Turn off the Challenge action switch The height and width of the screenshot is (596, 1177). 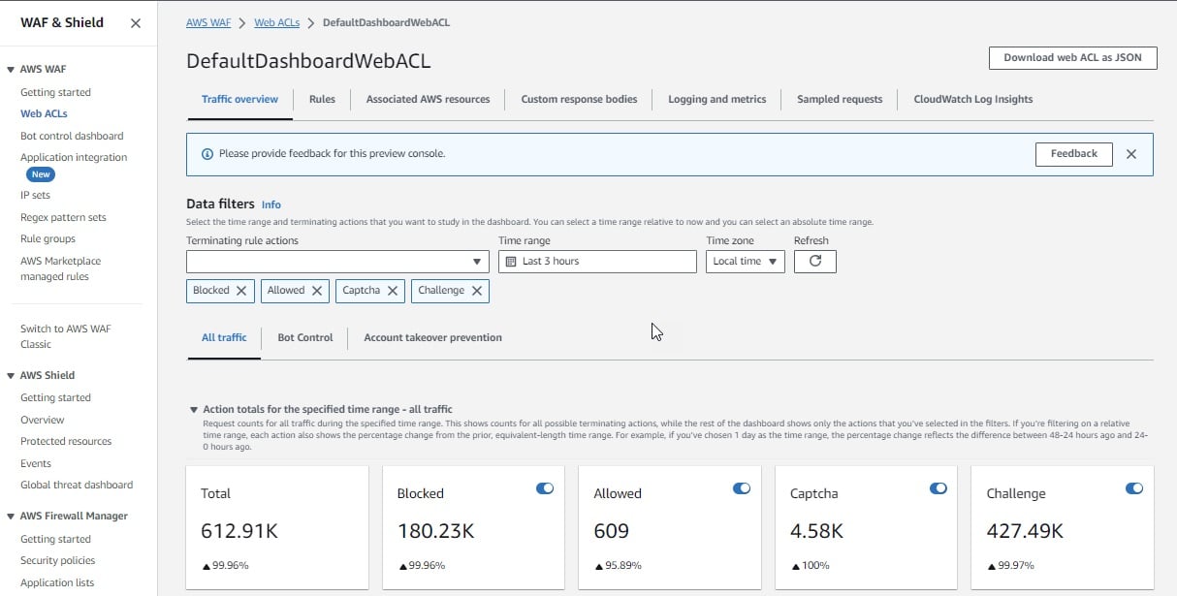(x=1133, y=488)
